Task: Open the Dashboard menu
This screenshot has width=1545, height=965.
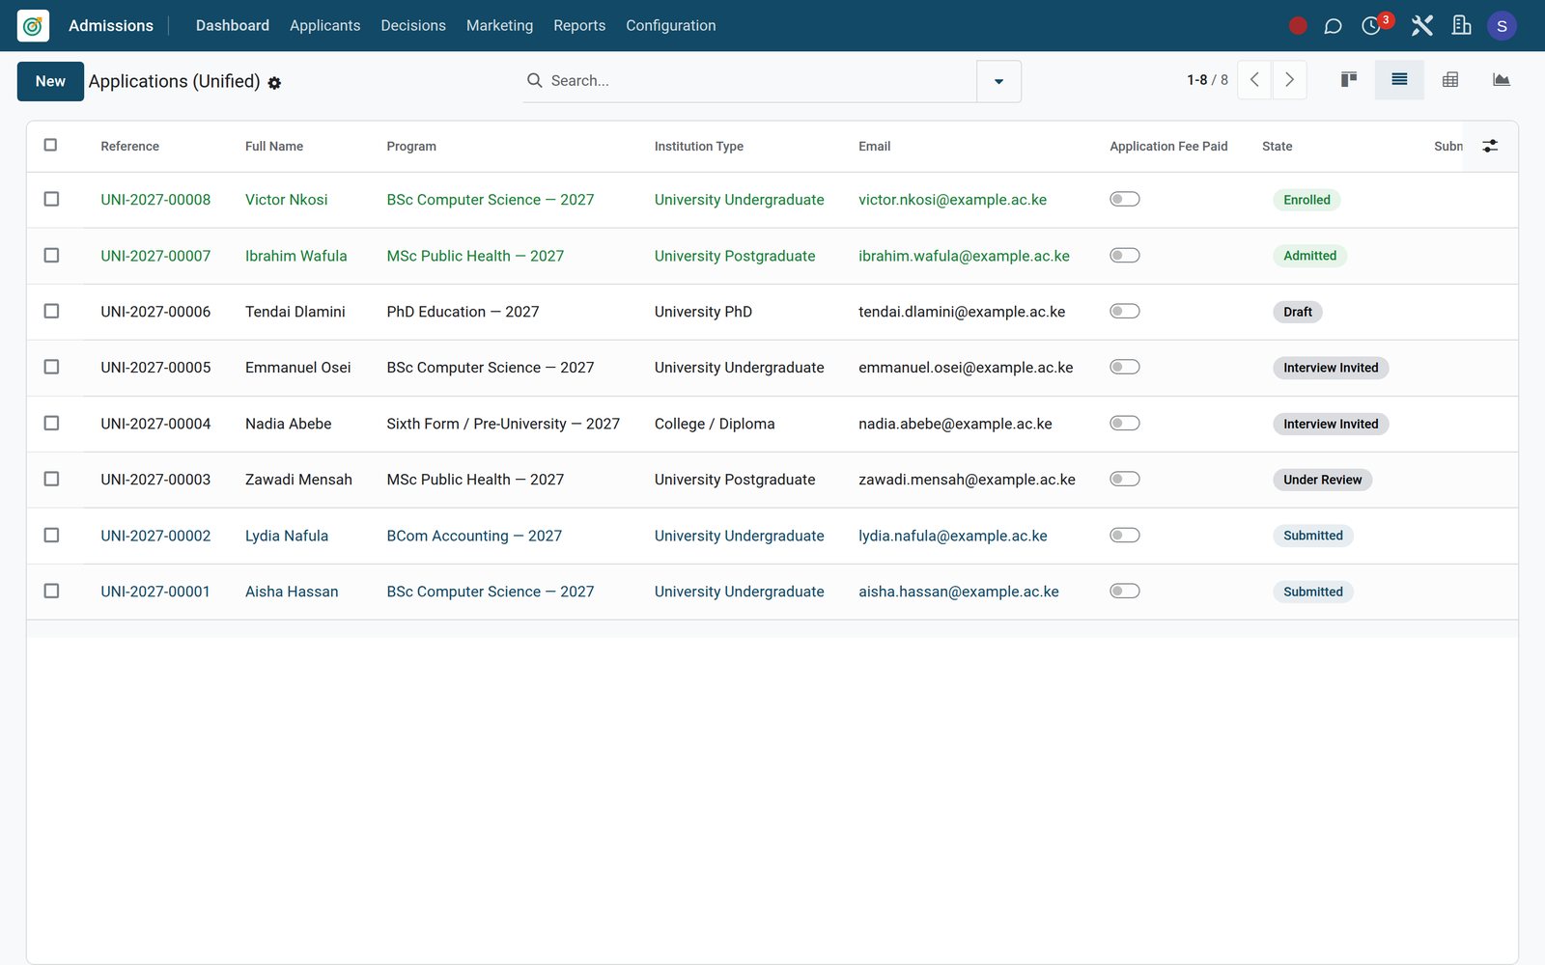Action: pos(233,26)
